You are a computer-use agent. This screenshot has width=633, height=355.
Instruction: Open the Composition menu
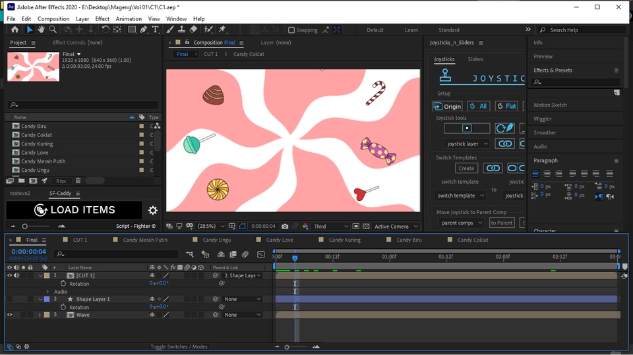click(53, 18)
